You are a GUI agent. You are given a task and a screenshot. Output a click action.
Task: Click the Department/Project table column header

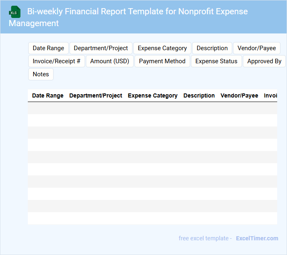[x=96, y=95]
